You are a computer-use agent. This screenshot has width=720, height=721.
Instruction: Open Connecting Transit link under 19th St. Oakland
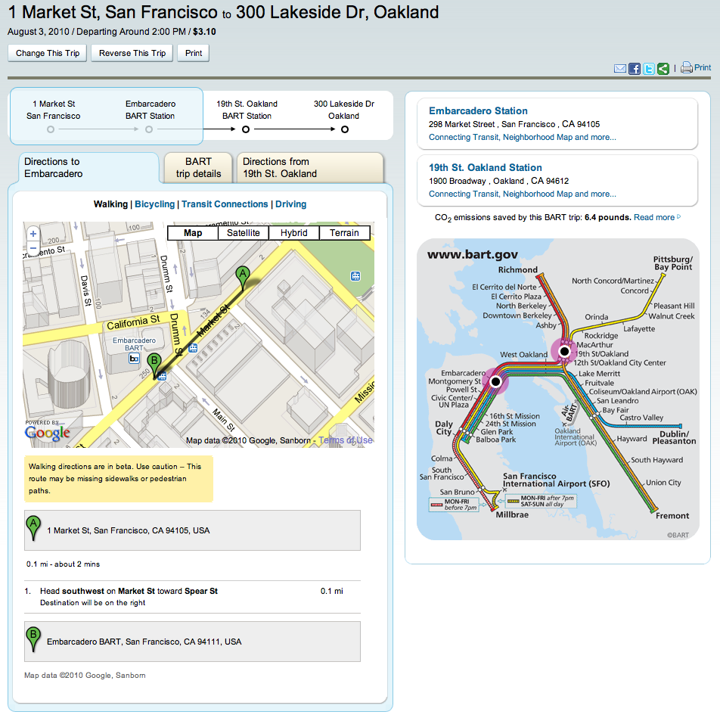pos(523,194)
